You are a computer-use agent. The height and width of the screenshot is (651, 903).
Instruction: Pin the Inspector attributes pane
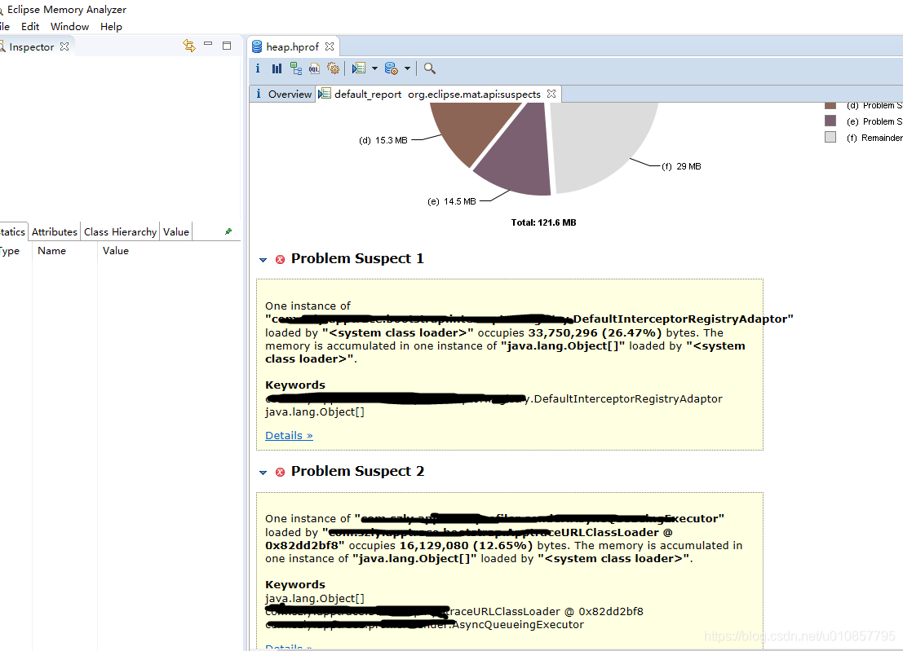[x=228, y=231]
